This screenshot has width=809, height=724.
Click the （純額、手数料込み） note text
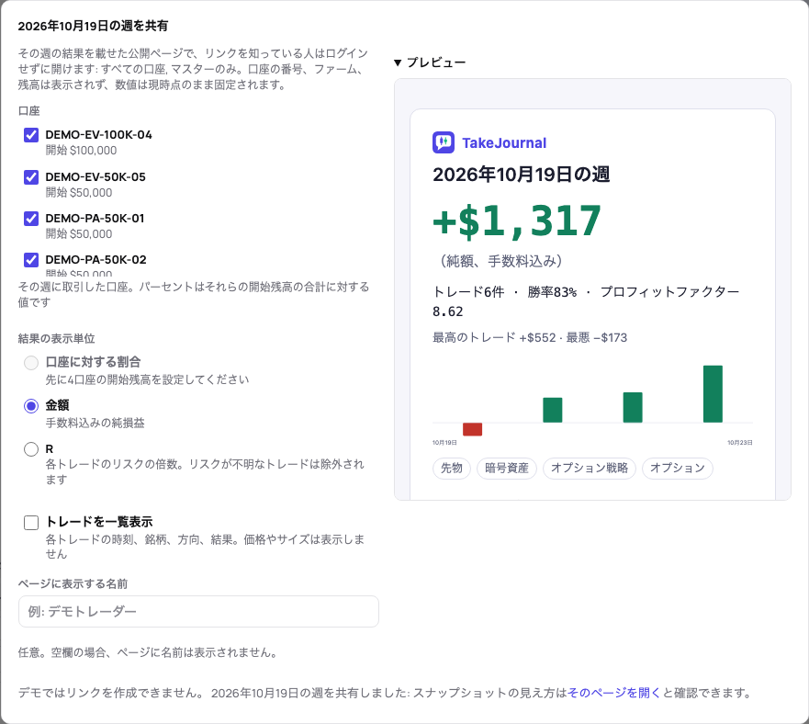tap(500, 261)
